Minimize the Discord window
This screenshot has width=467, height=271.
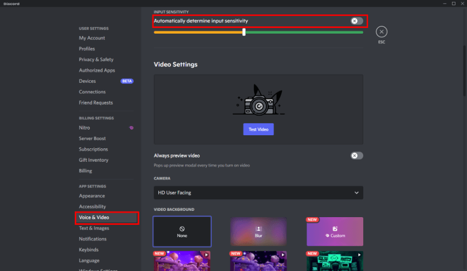pyautogui.click(x=444, y=4)
